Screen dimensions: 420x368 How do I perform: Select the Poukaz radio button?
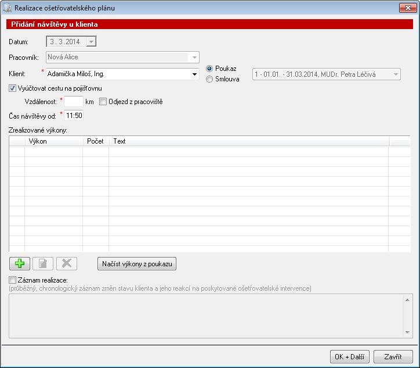click(209, 69)
